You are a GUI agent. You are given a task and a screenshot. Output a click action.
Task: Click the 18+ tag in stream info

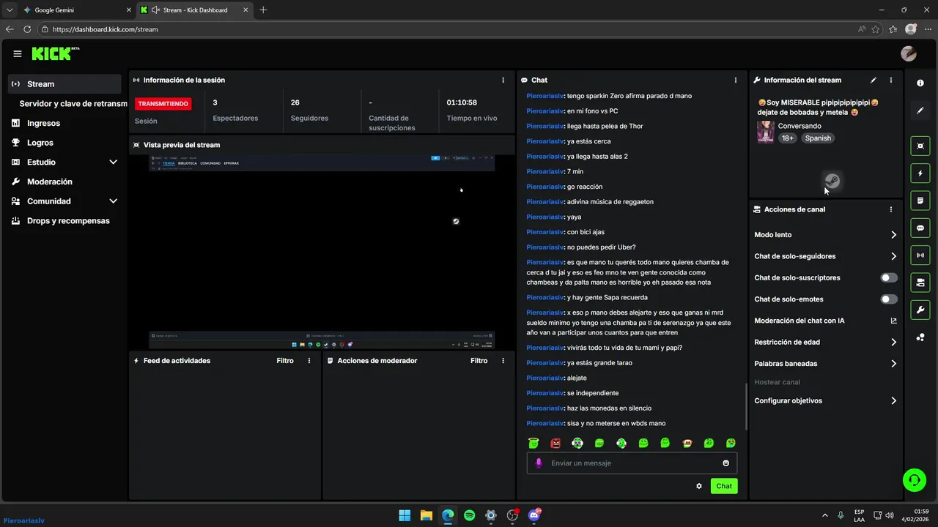[x=787, y=138]
